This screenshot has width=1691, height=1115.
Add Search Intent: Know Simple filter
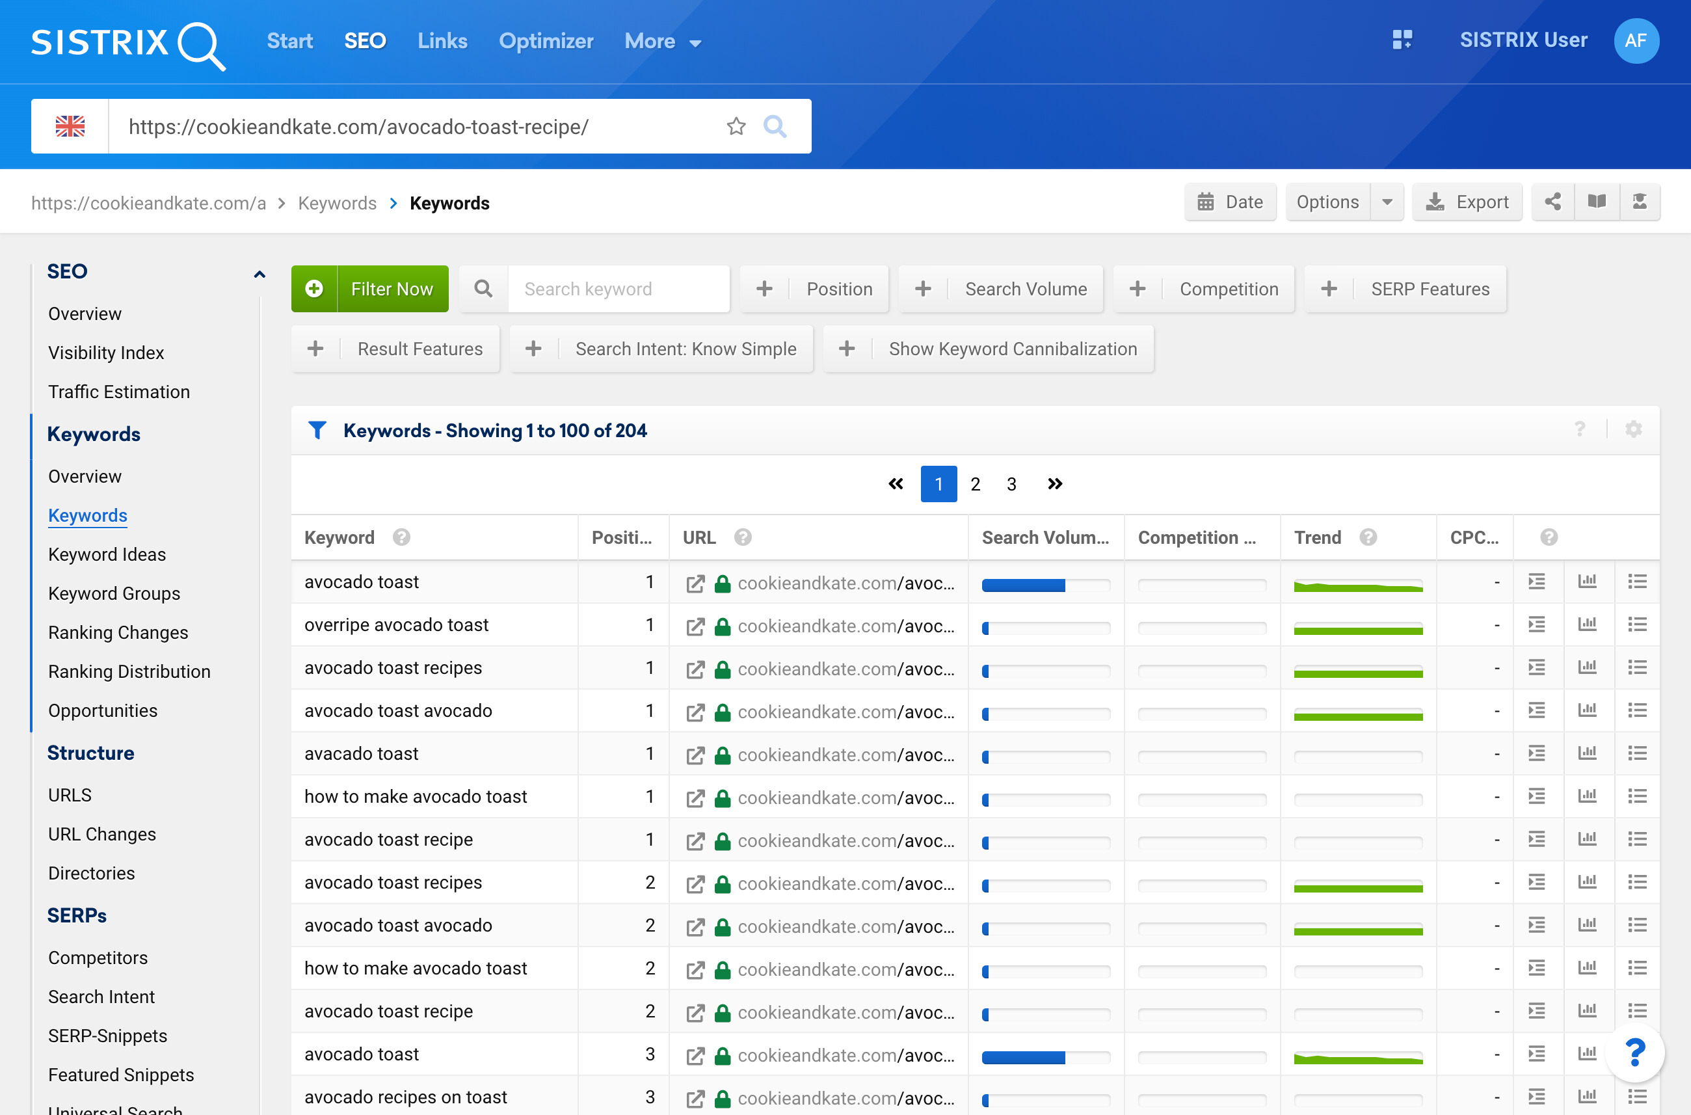(x=661, y=349)
